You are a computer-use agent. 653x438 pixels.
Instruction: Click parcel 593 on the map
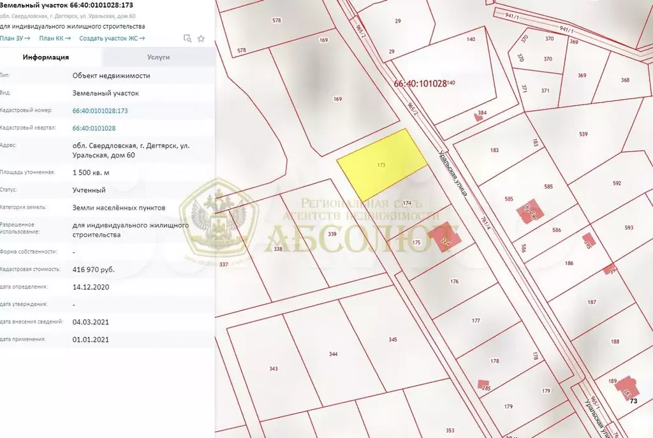point(629,228)
